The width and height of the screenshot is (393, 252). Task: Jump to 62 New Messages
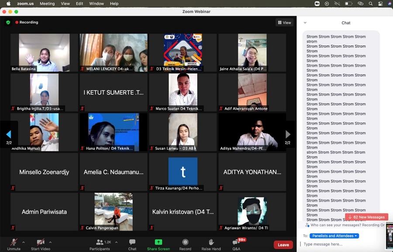click(366, 217)
